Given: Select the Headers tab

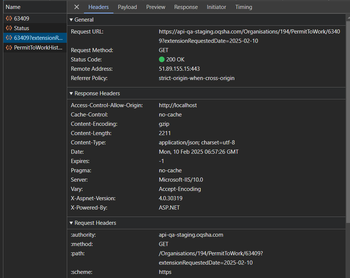Looking at the screenshot, I should 99,7.
